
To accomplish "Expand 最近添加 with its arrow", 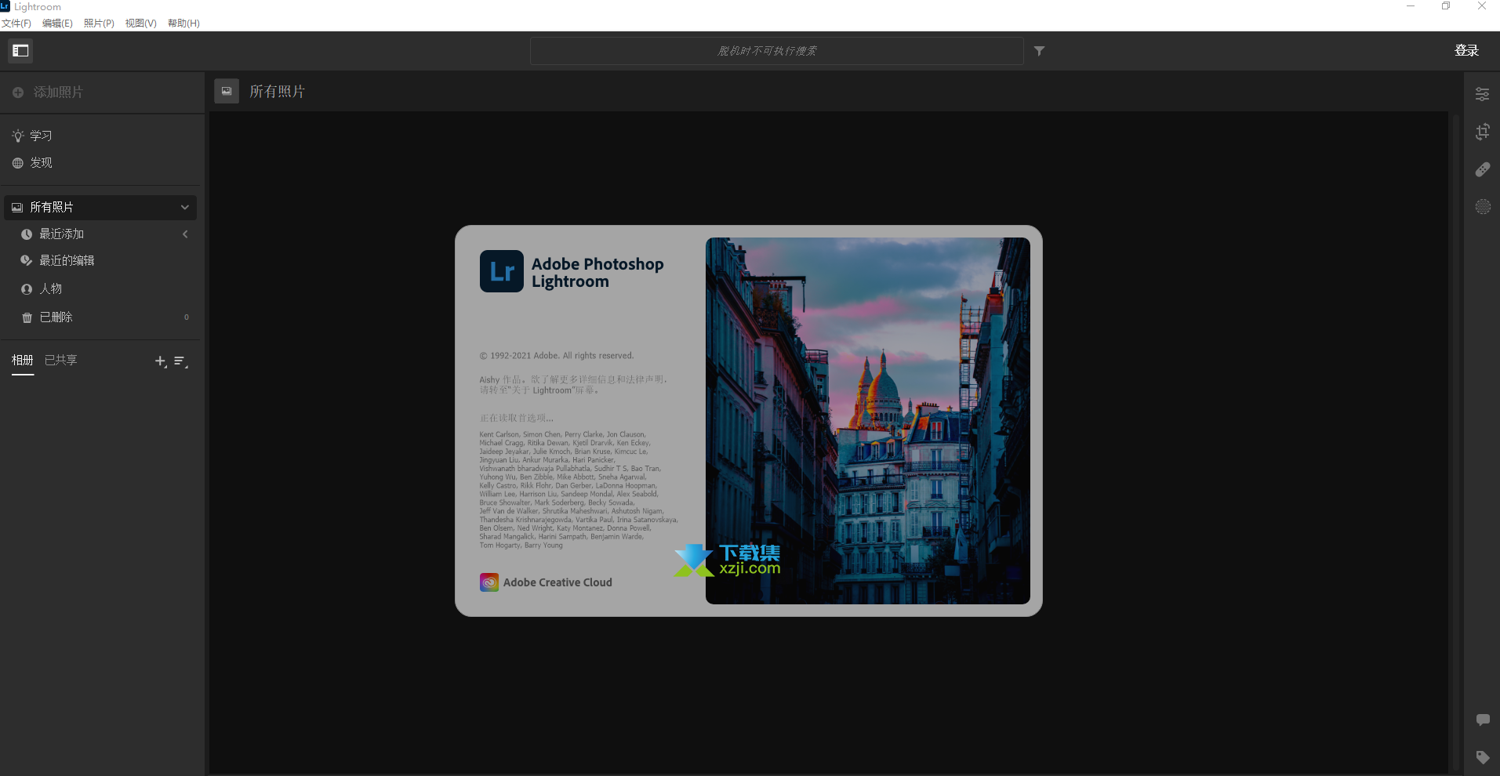I will 185,234.
